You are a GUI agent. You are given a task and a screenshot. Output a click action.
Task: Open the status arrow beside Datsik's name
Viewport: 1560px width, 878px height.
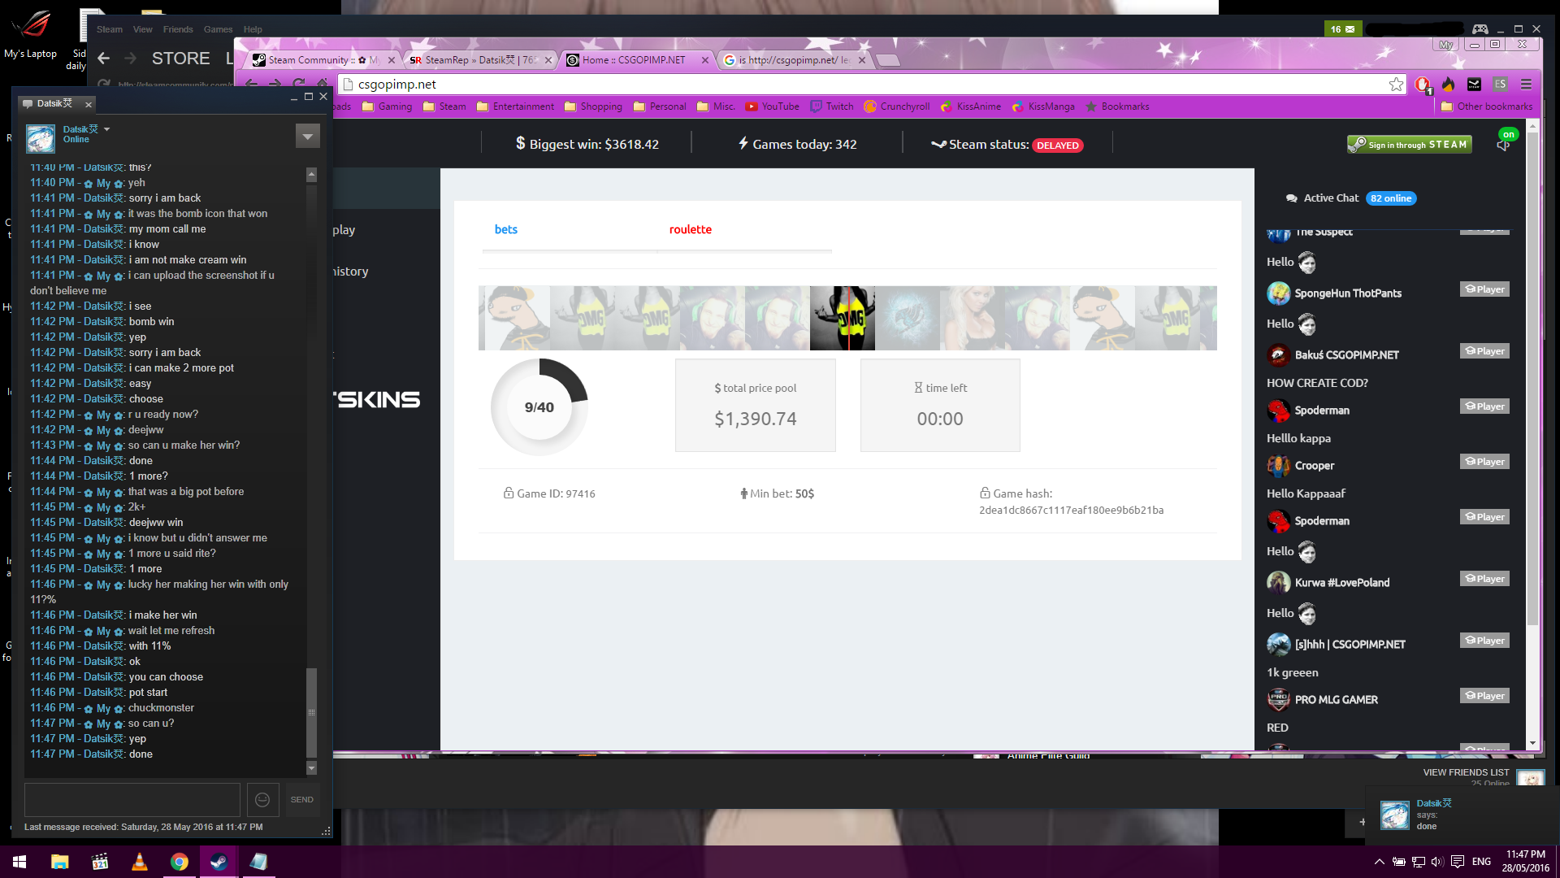pos(106,129)
